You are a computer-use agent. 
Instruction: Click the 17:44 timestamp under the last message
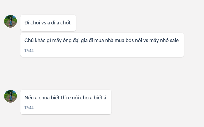click(29, 108)
